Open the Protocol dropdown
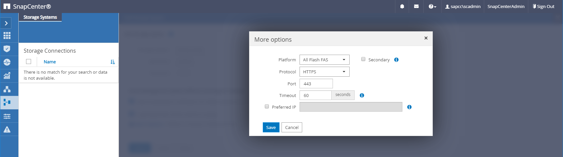Screen dimensions: 563x157 (x=324, y=72)
